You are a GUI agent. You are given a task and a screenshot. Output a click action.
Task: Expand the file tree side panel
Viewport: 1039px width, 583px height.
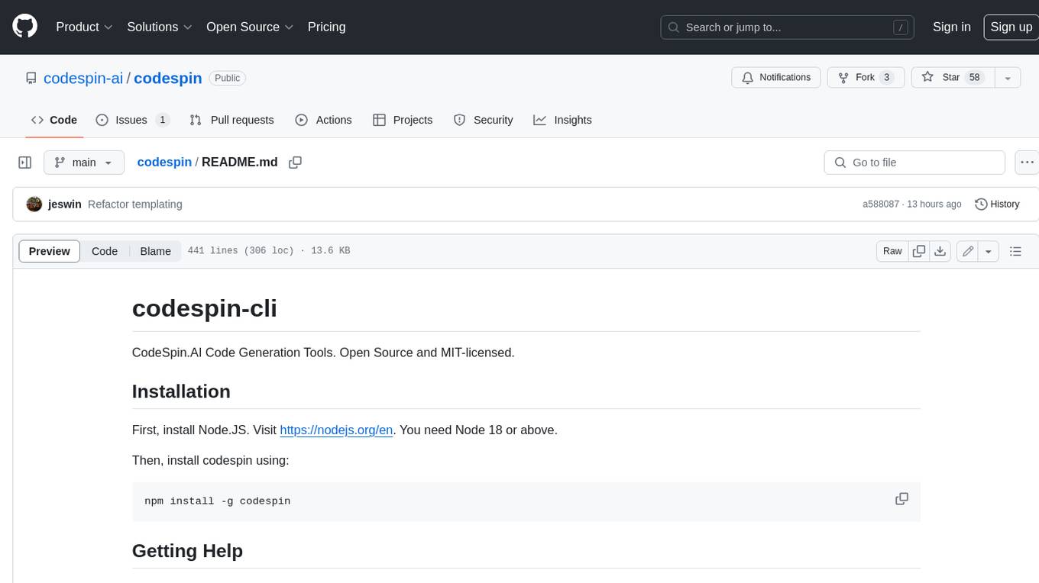click(x=24, y=163)
